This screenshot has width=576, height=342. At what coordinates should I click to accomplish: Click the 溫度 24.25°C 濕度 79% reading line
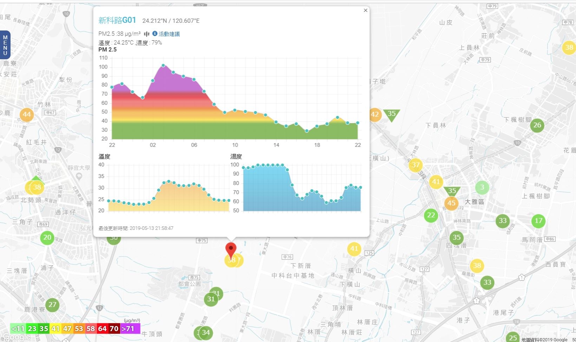(x=130, y=43)
